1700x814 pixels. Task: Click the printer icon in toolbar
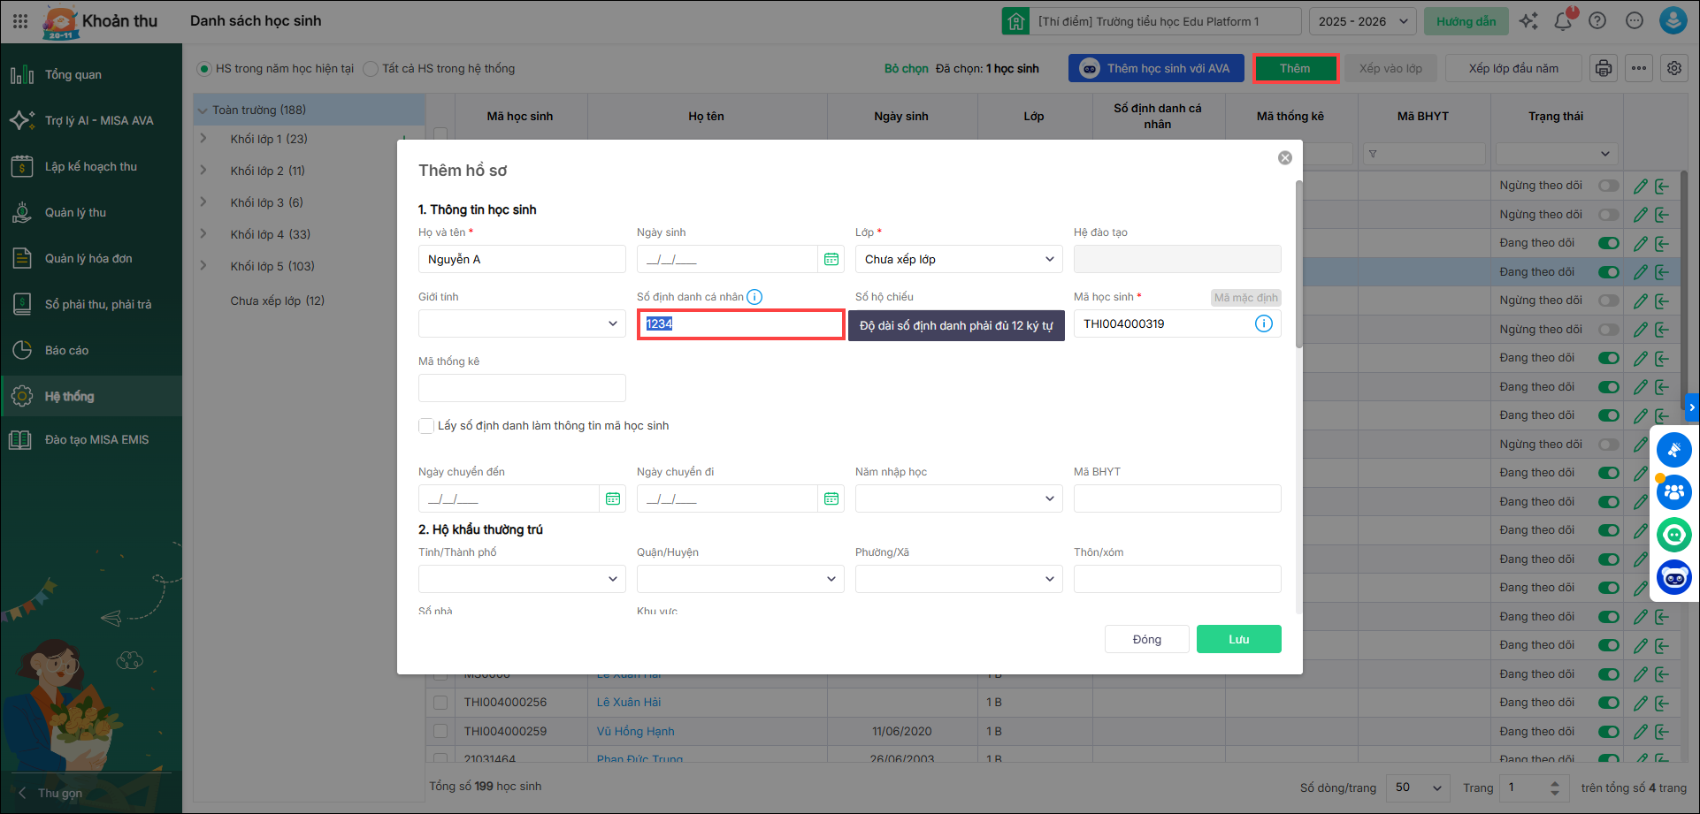point(1603,68)
